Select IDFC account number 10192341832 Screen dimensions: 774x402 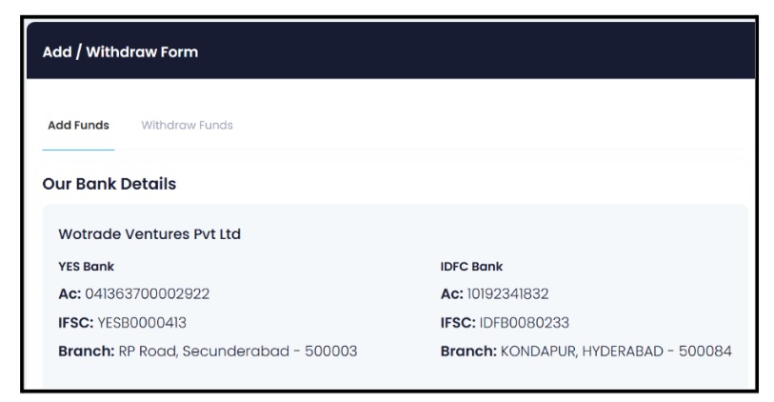pos(510,293)
